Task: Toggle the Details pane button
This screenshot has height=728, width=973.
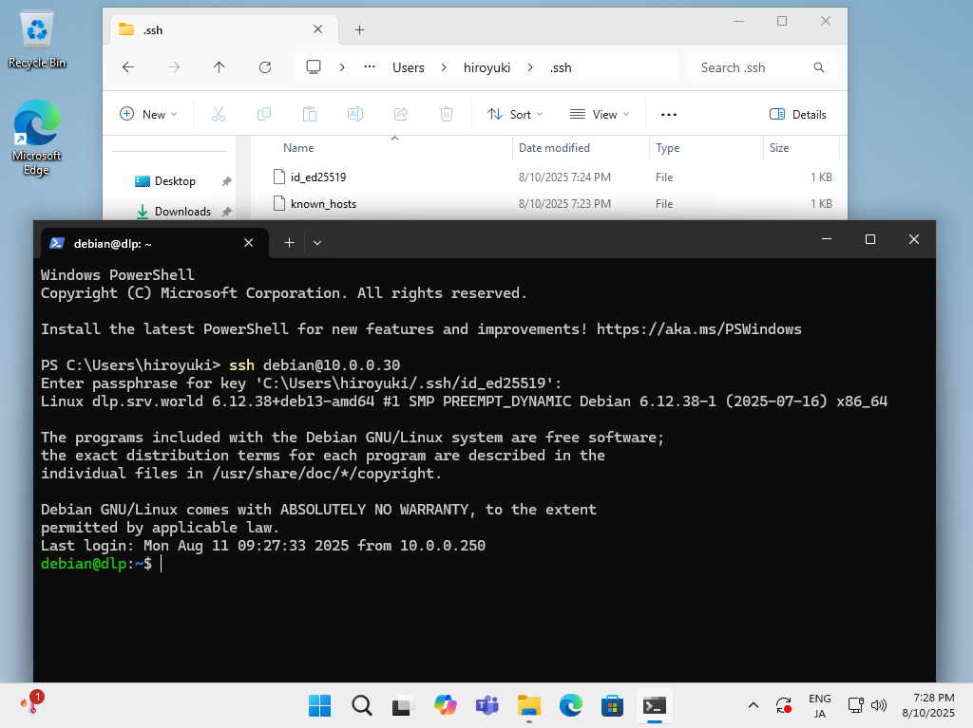Action: [x=798, y=114]
